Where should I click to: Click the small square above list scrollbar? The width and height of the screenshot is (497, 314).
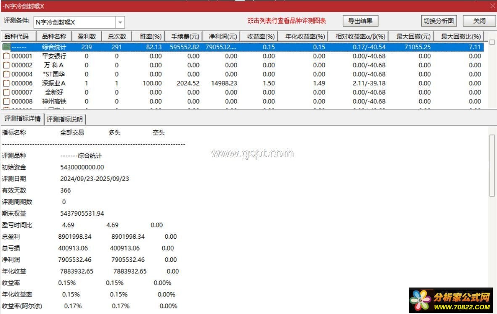(492, 42)
